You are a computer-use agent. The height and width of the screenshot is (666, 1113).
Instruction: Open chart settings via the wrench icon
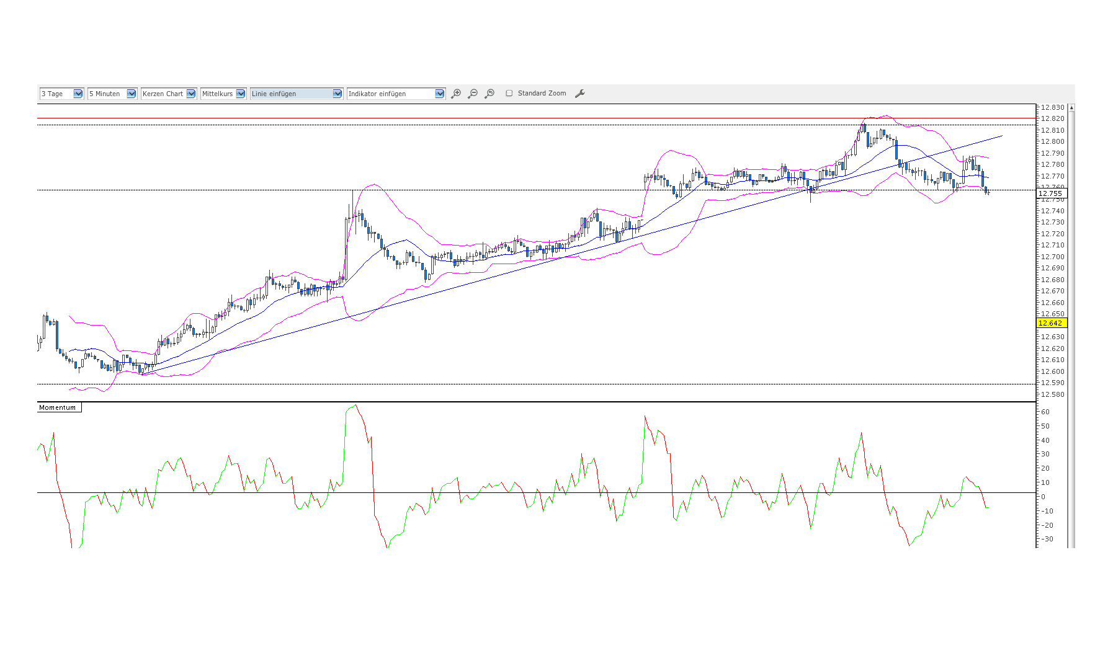click(580, 93)
